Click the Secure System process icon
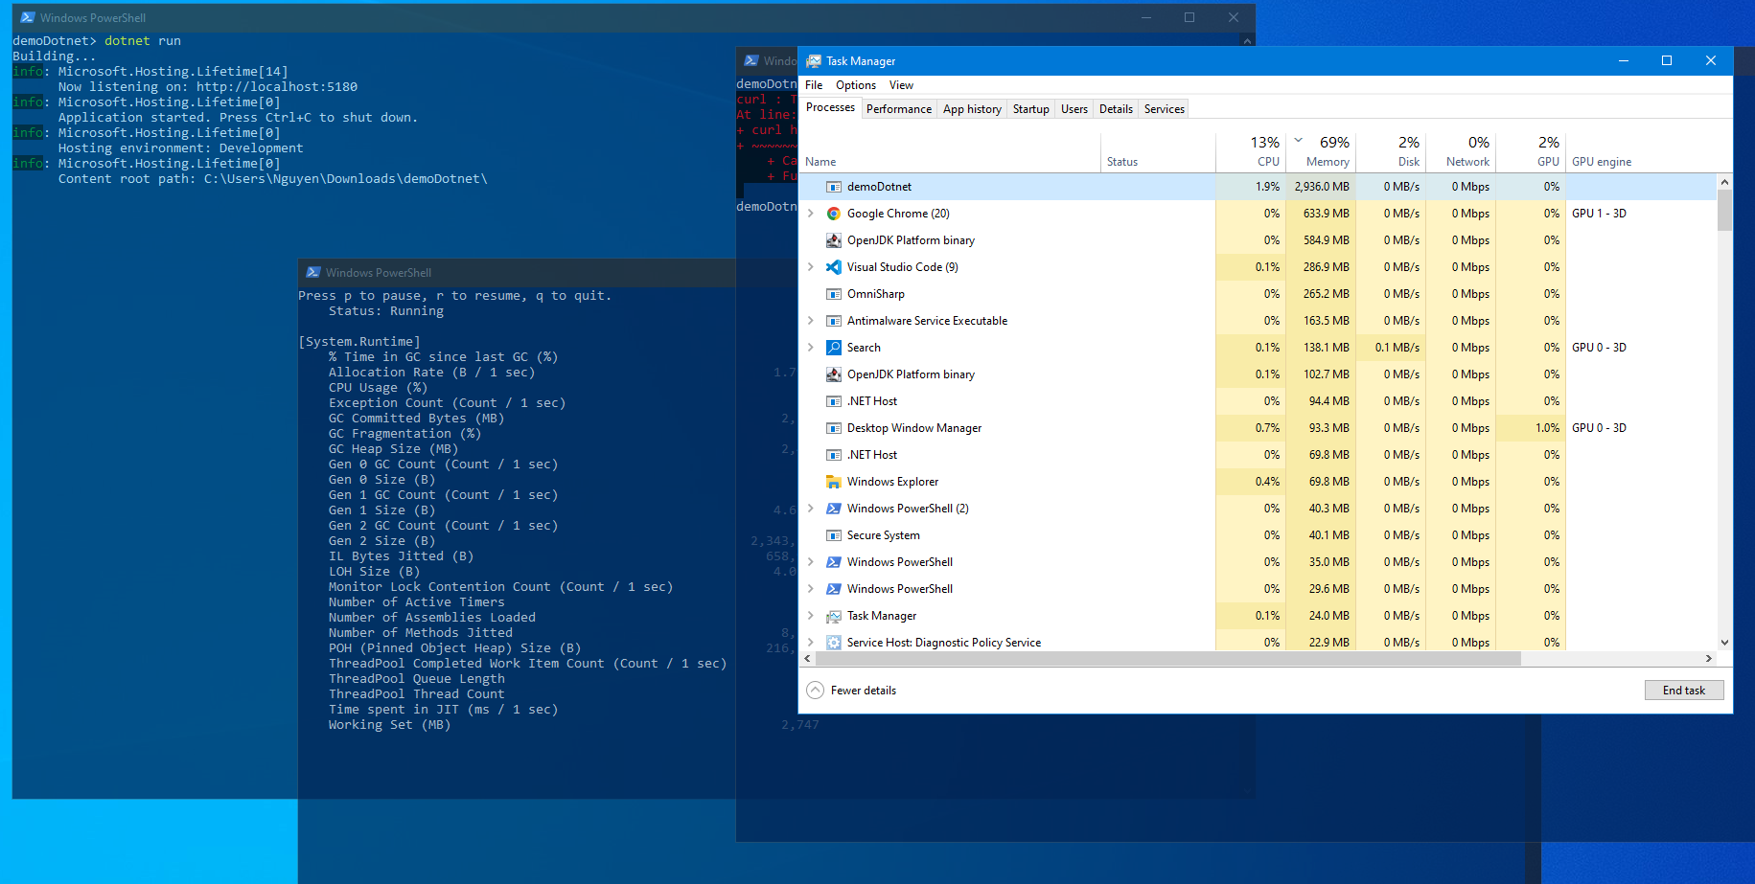Screen dimensions: 1755x884 [833, 534]
